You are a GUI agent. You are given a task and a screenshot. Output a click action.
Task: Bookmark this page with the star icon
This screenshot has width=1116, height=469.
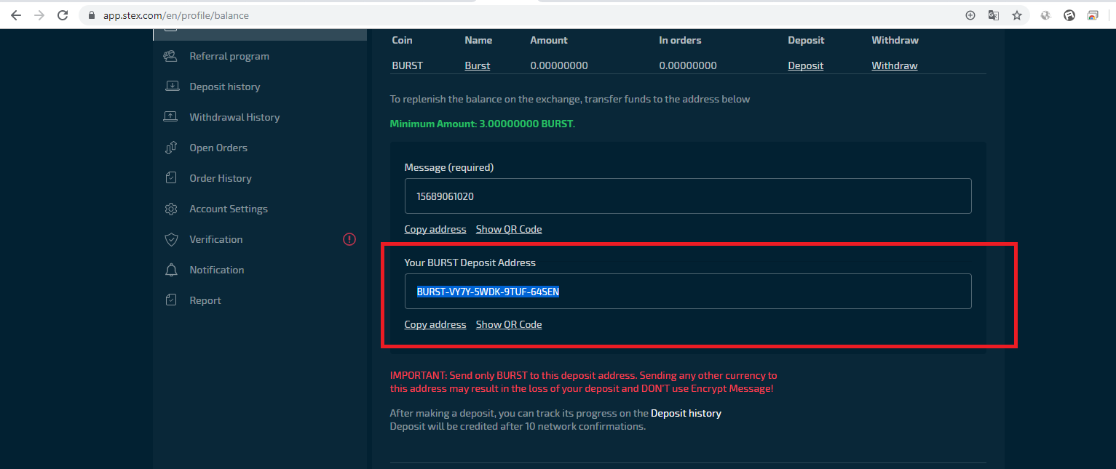pos(1017,15)
